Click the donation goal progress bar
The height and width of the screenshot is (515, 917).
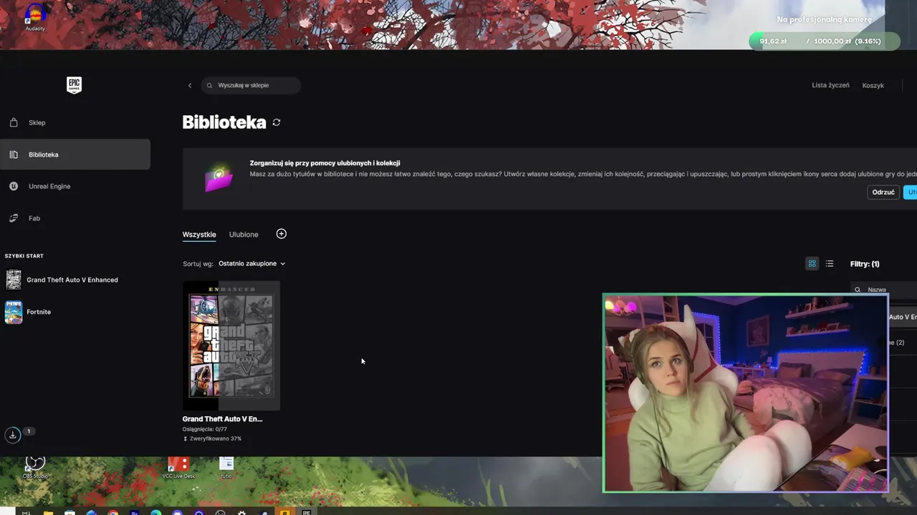(x=824, y=41)
